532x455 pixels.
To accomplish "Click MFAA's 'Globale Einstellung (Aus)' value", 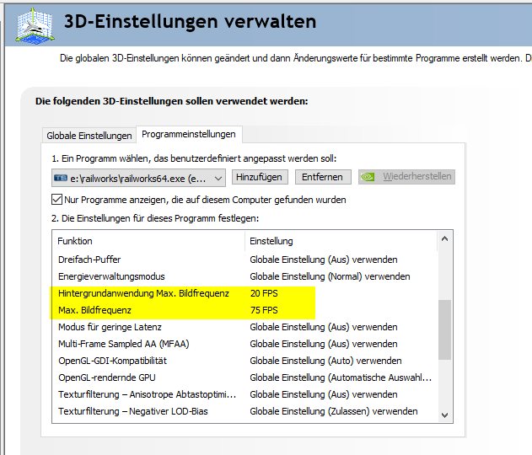I will pos(324,344).
